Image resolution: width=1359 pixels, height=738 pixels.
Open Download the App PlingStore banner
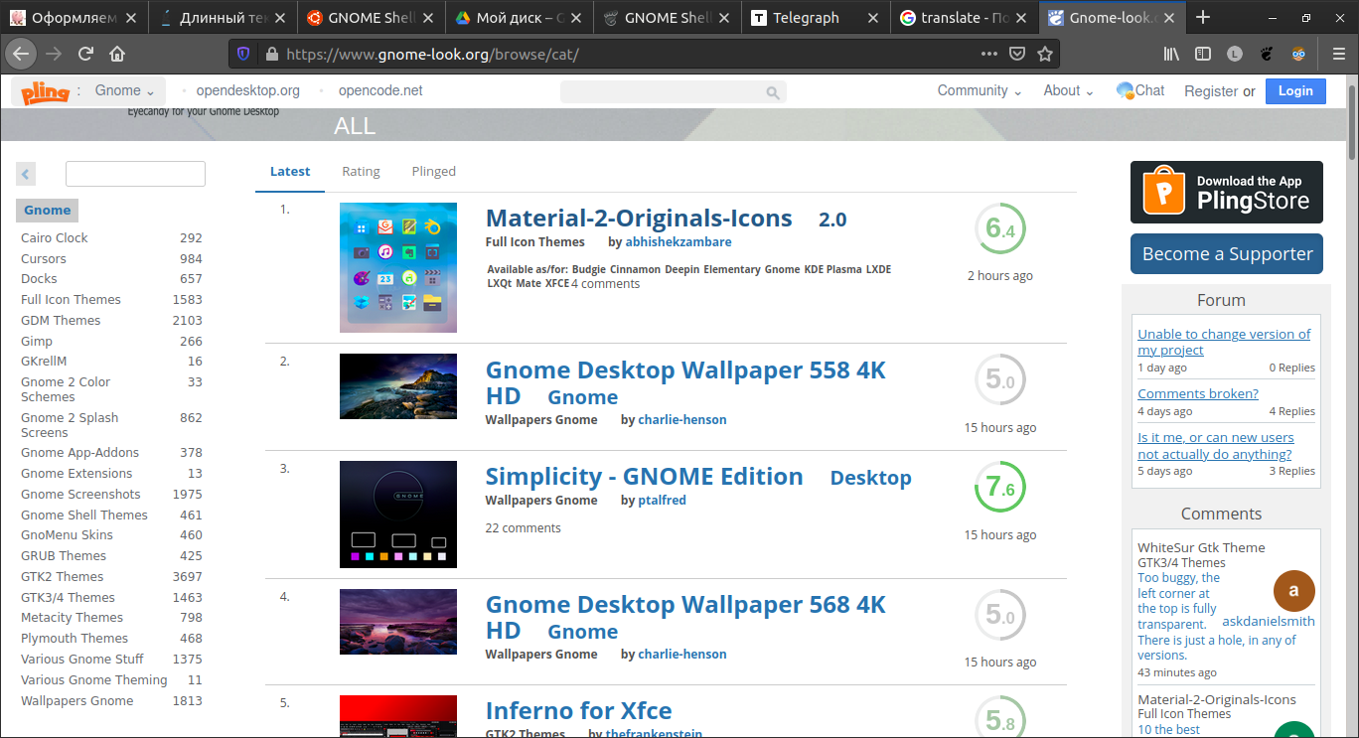pos(1227,192)
